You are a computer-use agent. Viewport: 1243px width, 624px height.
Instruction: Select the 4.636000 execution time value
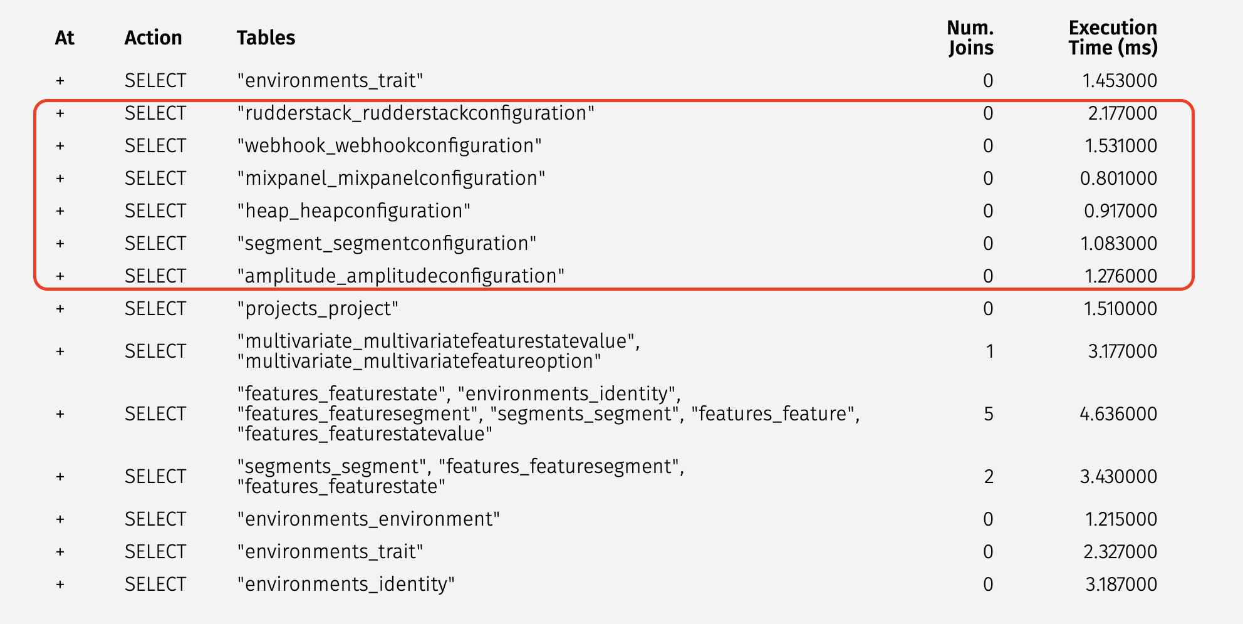pos(1118,414)
